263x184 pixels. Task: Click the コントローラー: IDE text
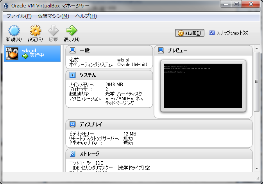86,163
